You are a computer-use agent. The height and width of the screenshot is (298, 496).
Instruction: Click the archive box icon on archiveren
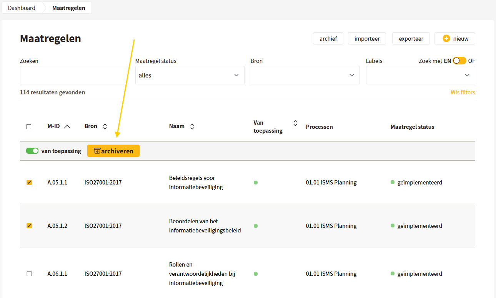point(97,151)
